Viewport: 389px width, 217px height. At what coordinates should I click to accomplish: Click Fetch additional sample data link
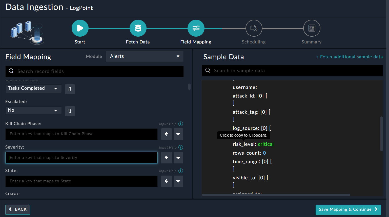[349, 57]
